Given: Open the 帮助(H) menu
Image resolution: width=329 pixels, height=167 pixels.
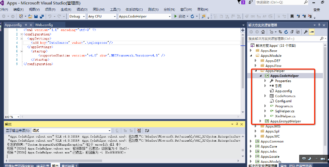Looking at the screenshot, I should tap(203, 10).
